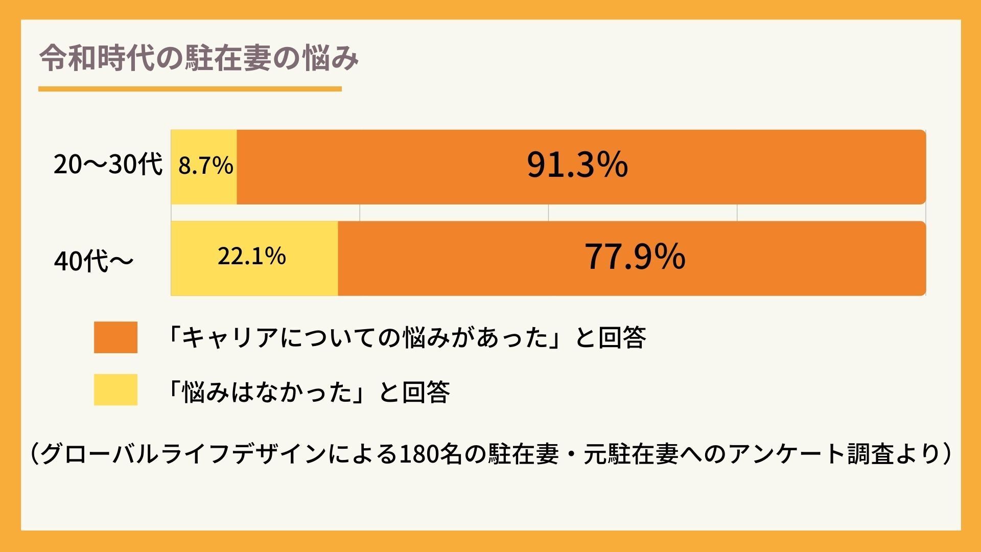Click the leftmost gridline tick between bars

tap(360, 213)
